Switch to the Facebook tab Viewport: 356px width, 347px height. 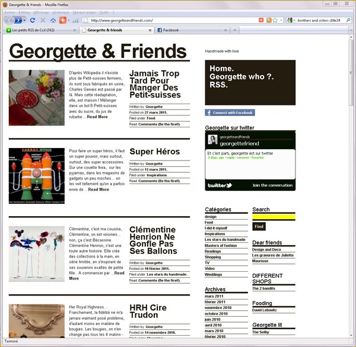click(x=192, y=30)
